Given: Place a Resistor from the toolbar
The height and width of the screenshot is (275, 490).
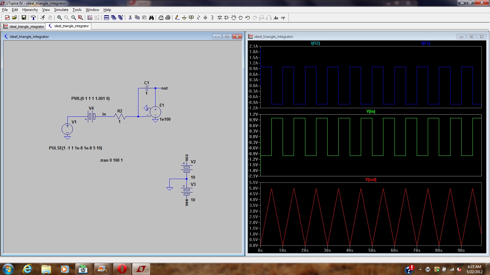Looking at the screenshot, I should (198, 18).
